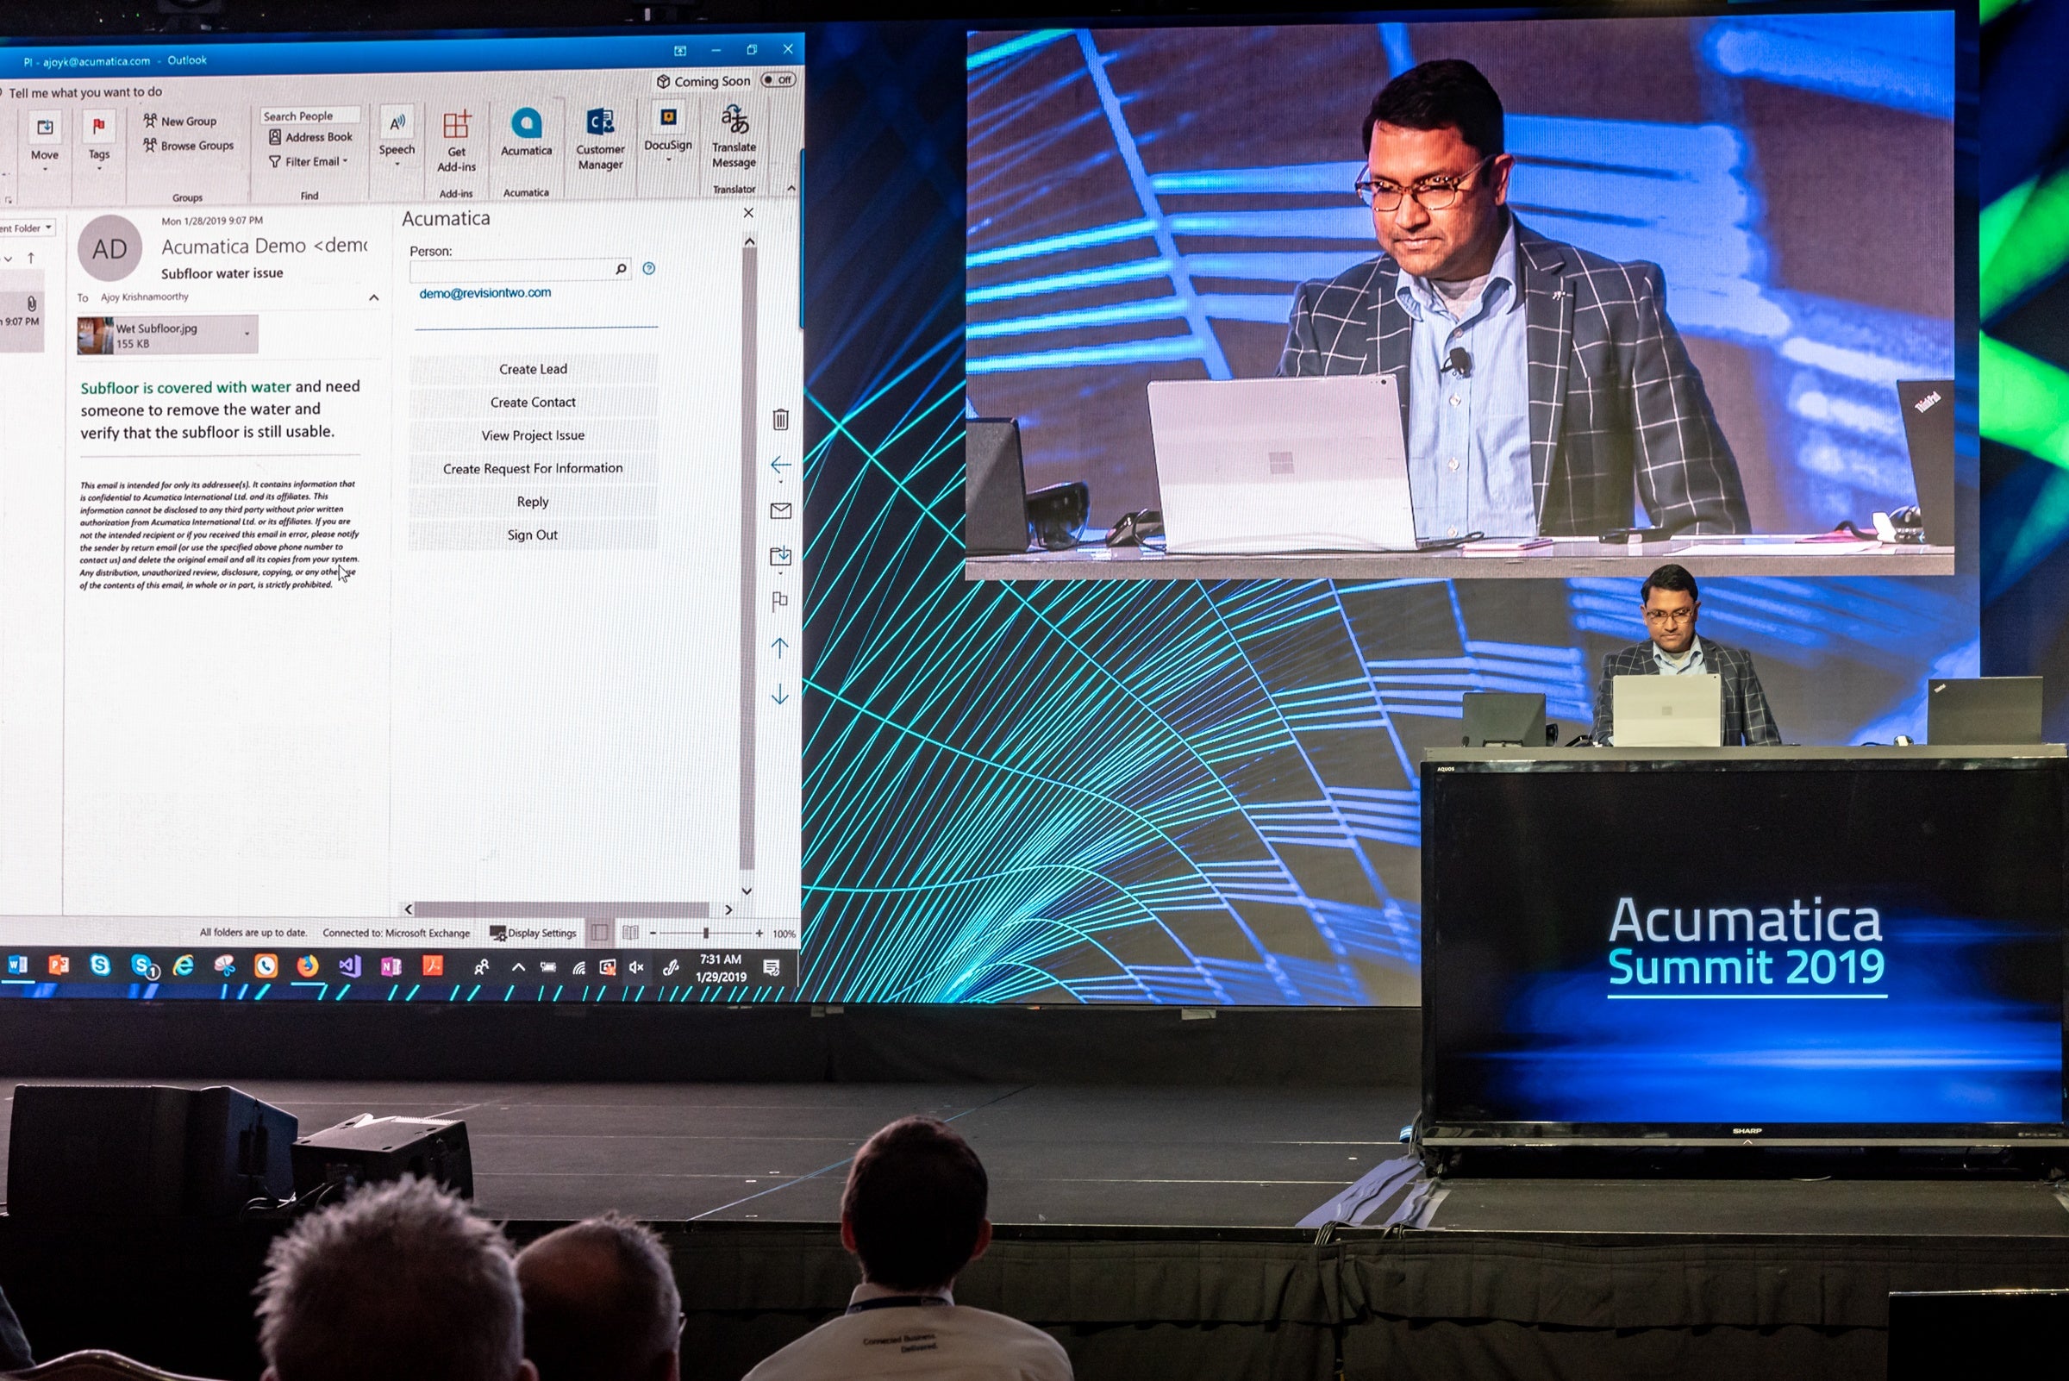Open Word from the taskbar
This screenshot has width=2069, height=1381.
click(17, 965)
